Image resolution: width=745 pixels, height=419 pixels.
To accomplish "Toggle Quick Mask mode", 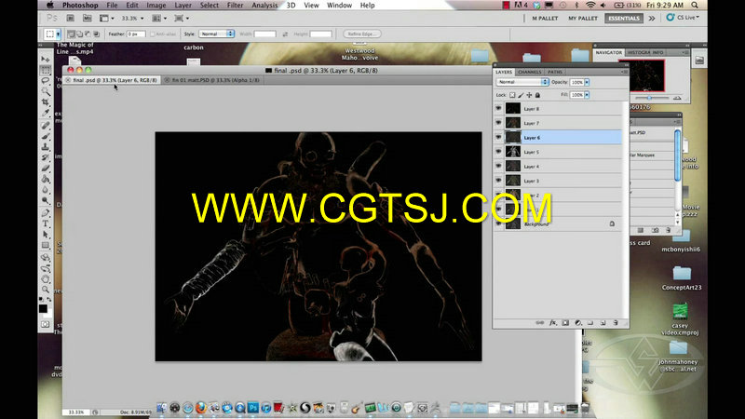I will (x=45, y=324).
